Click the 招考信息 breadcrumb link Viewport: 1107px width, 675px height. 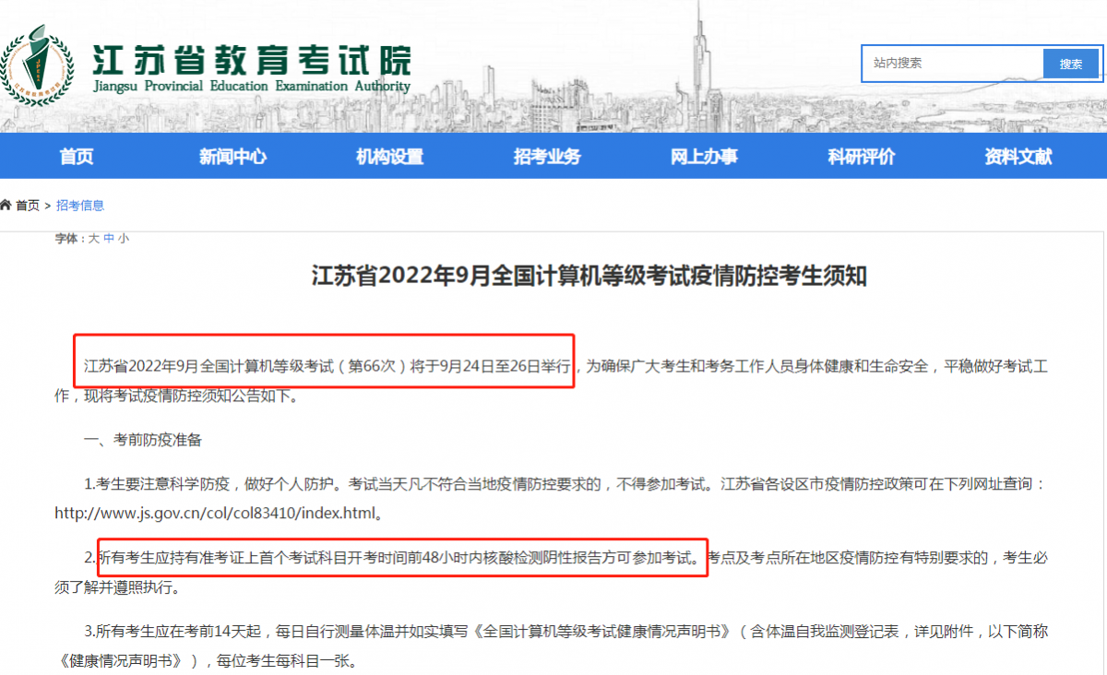click(x=80, y=206)
